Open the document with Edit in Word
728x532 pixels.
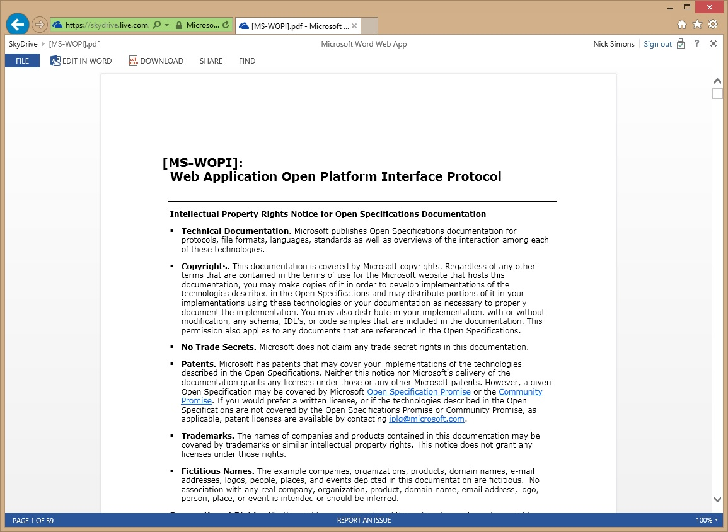point(81,61)
